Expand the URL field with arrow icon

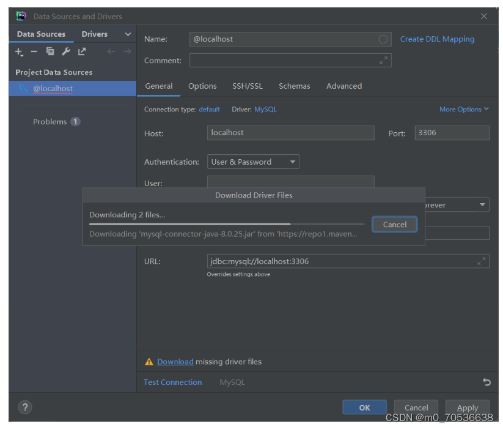click(482, 261)
